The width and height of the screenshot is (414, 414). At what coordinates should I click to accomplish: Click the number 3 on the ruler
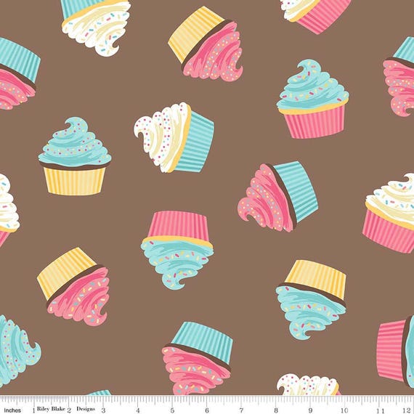point(103,410)
